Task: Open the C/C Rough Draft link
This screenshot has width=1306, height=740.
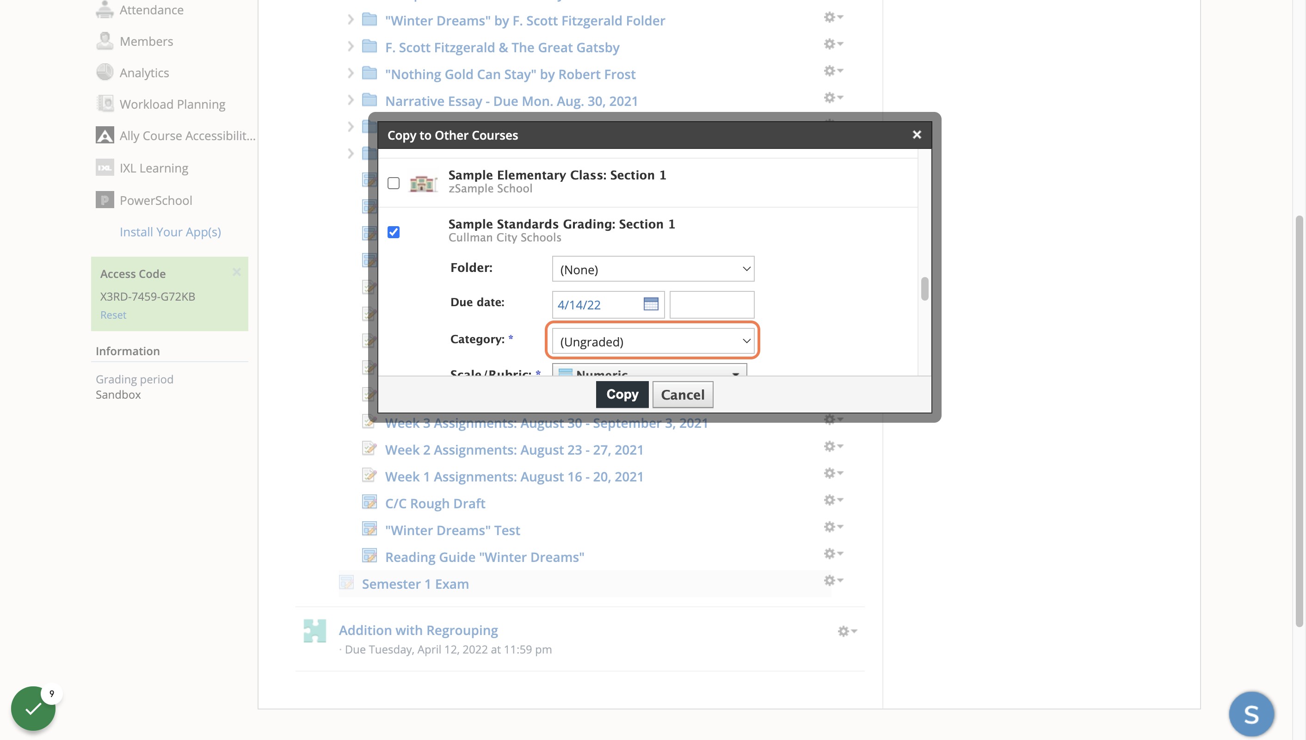Action: click(x=435, y=503)
